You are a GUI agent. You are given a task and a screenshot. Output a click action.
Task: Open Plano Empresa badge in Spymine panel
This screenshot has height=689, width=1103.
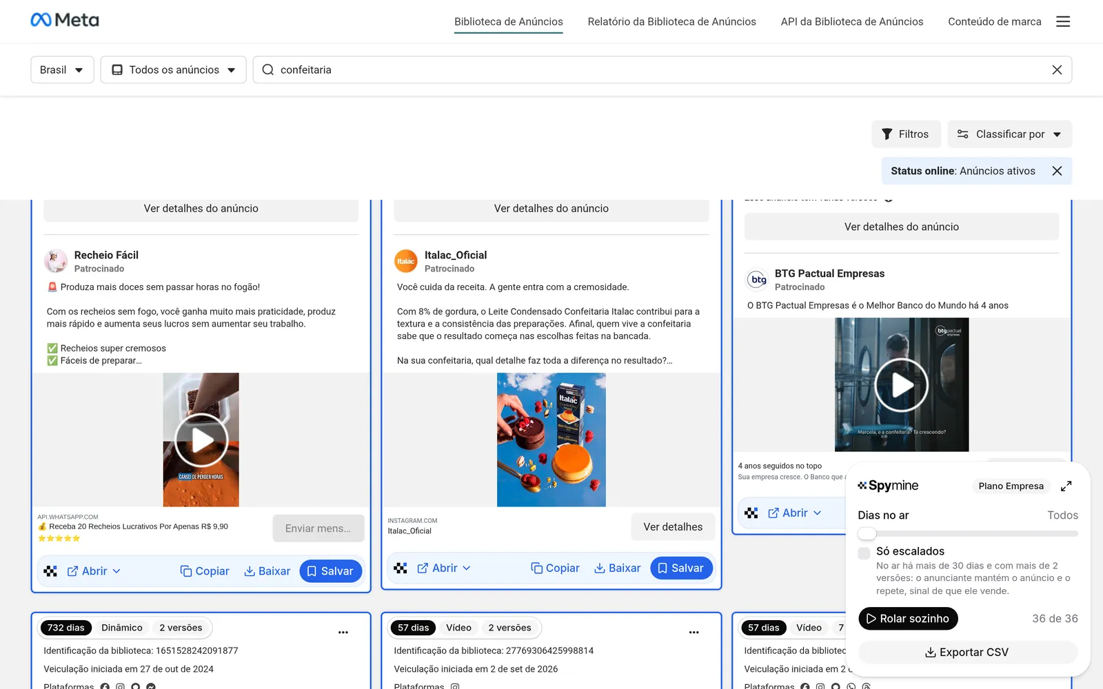tap(1011, 486)
